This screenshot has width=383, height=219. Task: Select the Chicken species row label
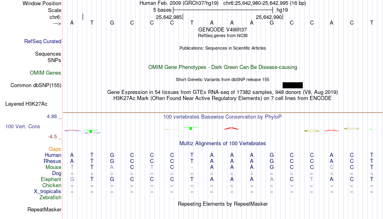(52, 185)
